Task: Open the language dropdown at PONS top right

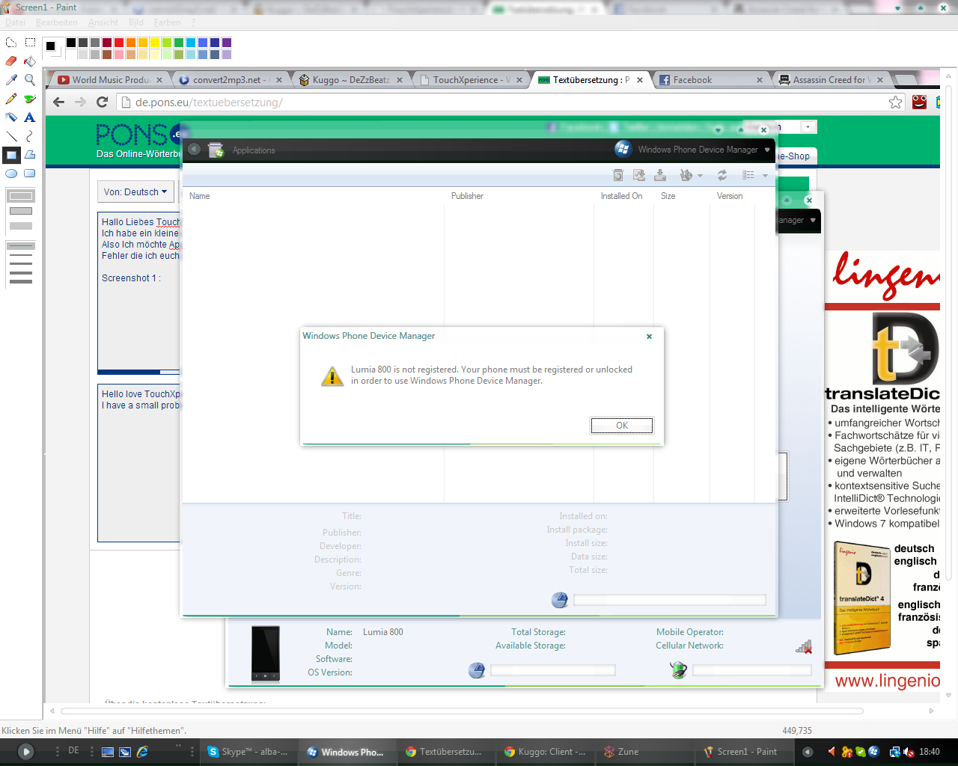Action: point(808,127)
